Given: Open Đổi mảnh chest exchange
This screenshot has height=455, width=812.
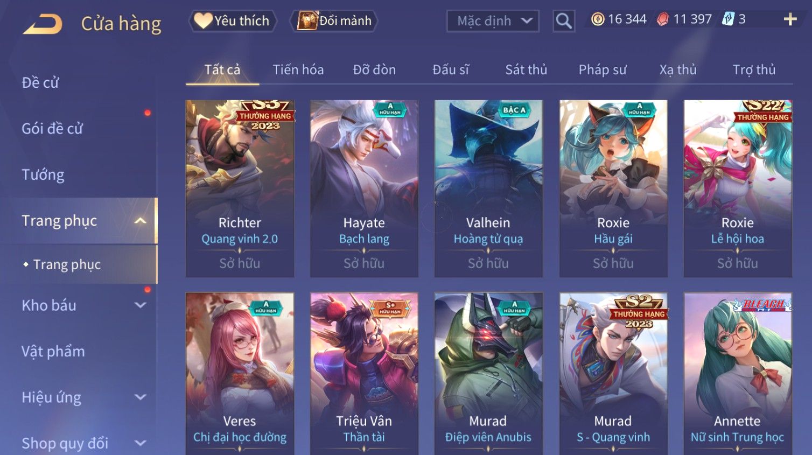Looking at the screenshot, I should point(334,21).
